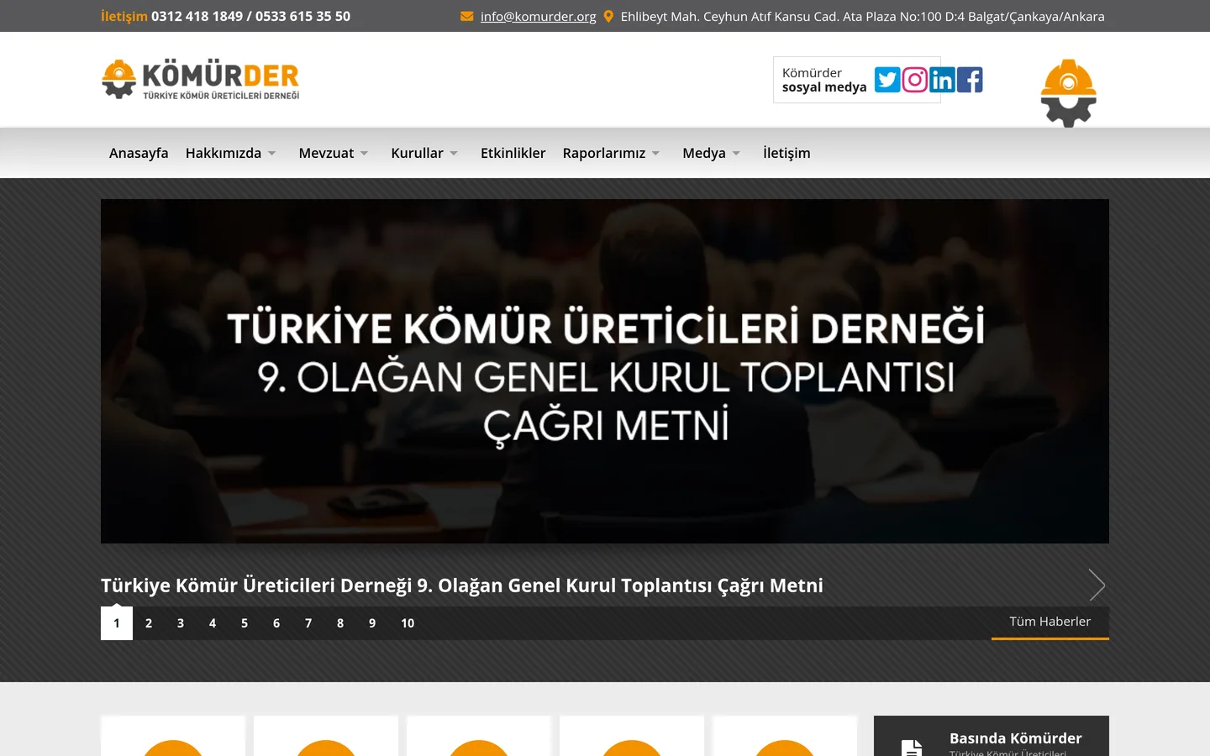Open the LinkedIn social media icon
Screen dimensions: 1210x756
(x=942, y=80)
